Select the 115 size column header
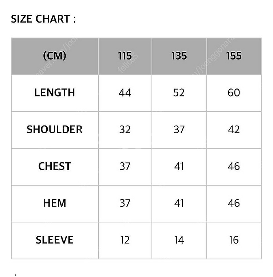Viewport: 273px width, 277px height. 125,56
